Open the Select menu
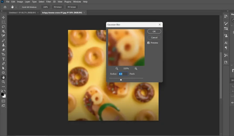The height and width of the screenshot is (136, 234). (41, 2)
